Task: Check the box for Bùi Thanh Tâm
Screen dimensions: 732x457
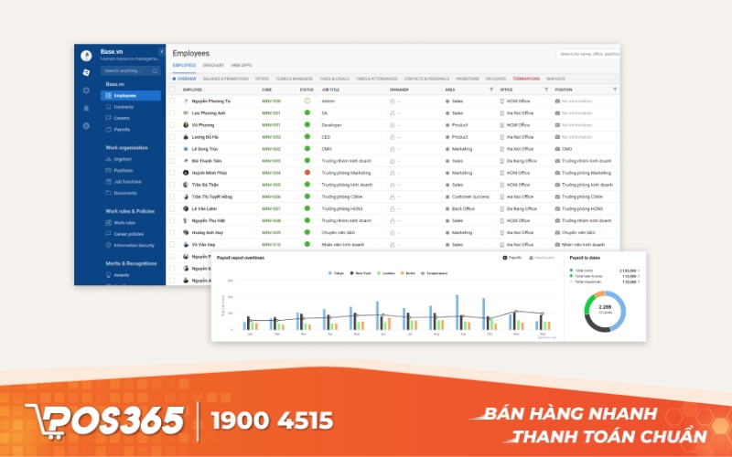Action: tap(172, 161)
